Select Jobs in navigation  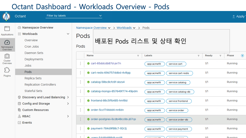[x=28, y=66]
